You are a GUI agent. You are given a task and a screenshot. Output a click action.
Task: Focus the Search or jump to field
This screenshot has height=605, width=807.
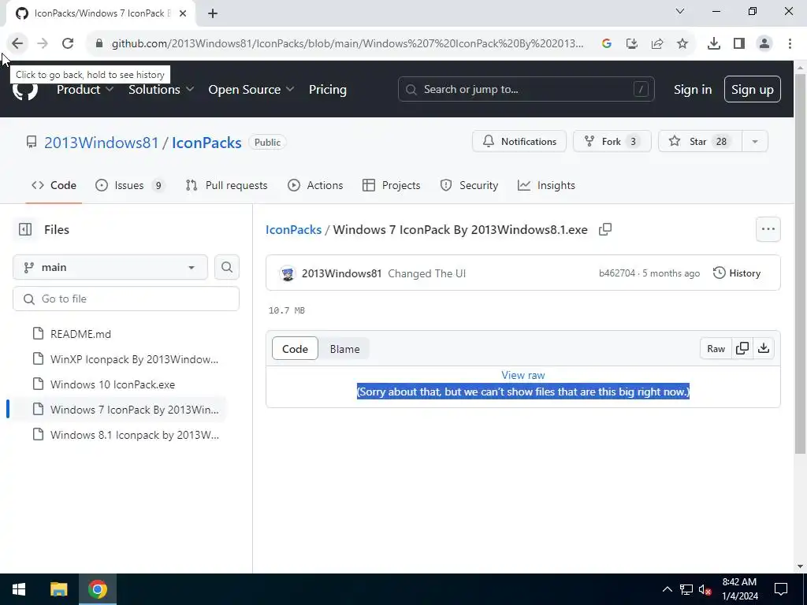pyautogui.click(x=526, y=90)
